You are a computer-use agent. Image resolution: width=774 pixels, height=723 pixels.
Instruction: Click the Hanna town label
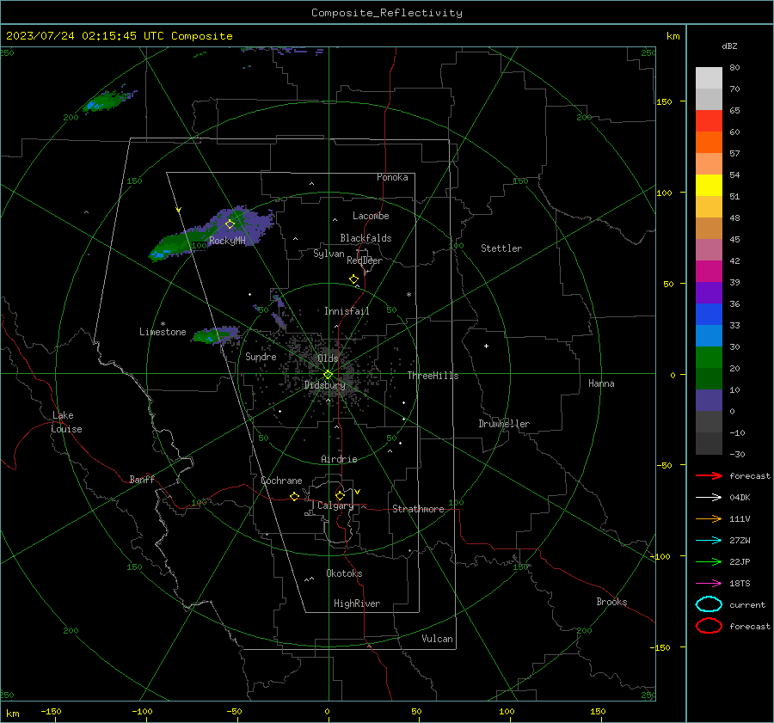(601, 383)
